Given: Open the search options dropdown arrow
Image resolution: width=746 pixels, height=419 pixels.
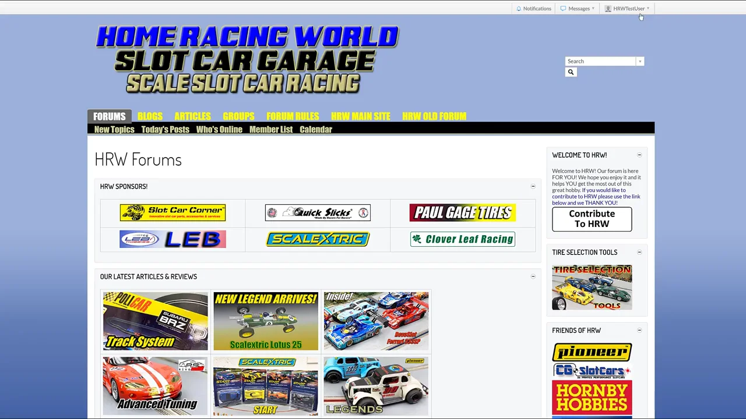Looking at the screenshot, I should (x=639, y=61).
